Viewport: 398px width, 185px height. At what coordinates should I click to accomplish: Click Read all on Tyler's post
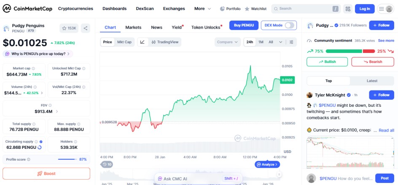coord(386,130)
